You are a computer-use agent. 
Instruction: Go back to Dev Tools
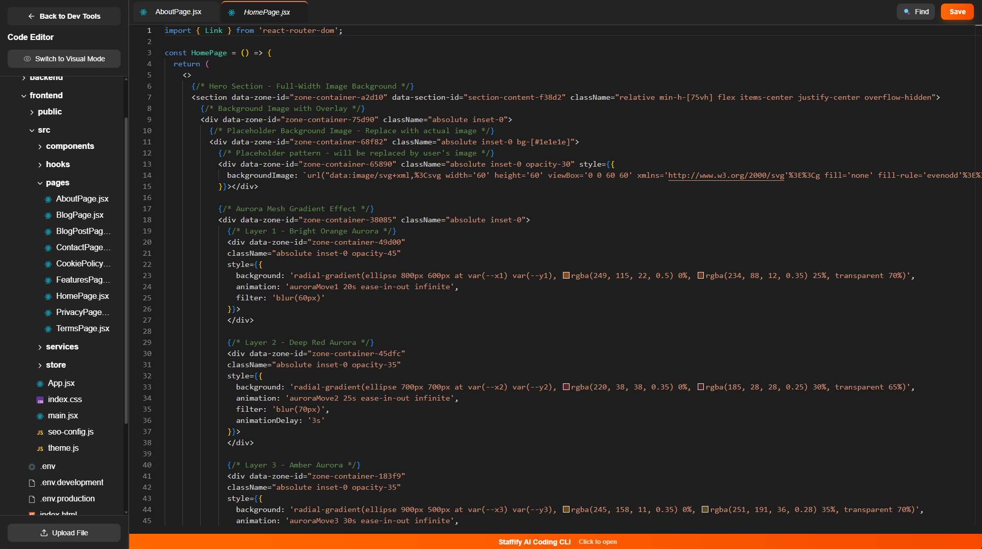tap(64, 16)
